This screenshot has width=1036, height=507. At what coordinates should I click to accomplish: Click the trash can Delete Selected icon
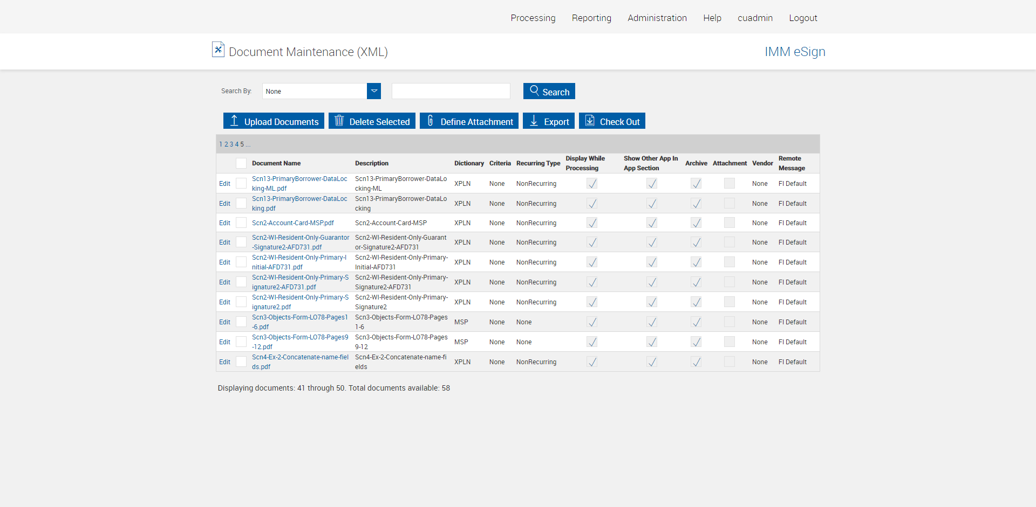pyautogui.click(x=339, y=121)
